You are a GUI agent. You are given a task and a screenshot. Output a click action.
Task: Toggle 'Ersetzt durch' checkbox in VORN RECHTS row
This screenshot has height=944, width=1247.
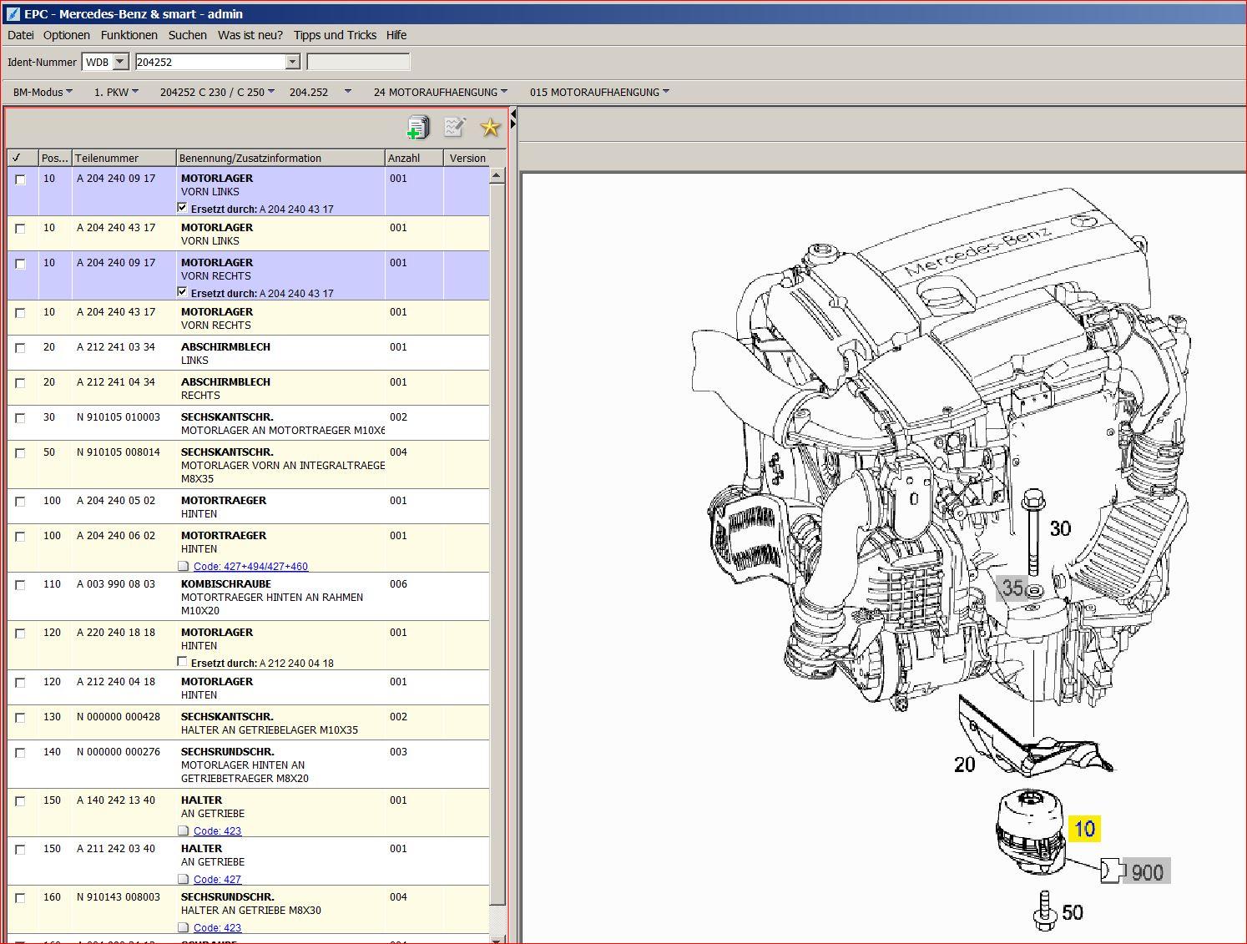[183, 292]
